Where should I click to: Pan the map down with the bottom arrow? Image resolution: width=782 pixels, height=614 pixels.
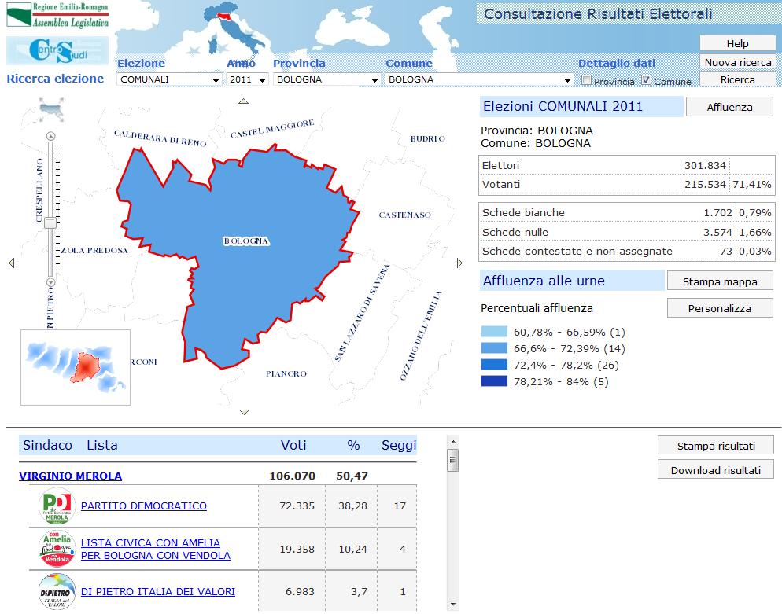point(245,412)
